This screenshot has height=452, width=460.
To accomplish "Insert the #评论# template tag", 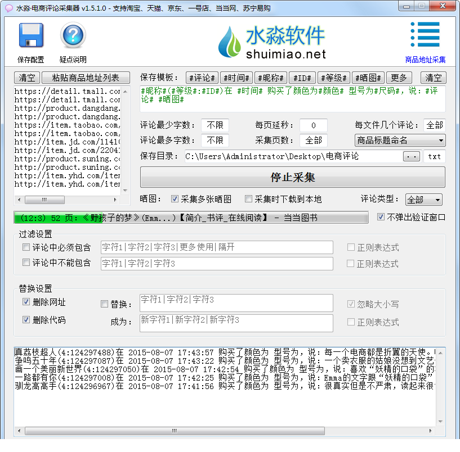I will pos(202,78).
